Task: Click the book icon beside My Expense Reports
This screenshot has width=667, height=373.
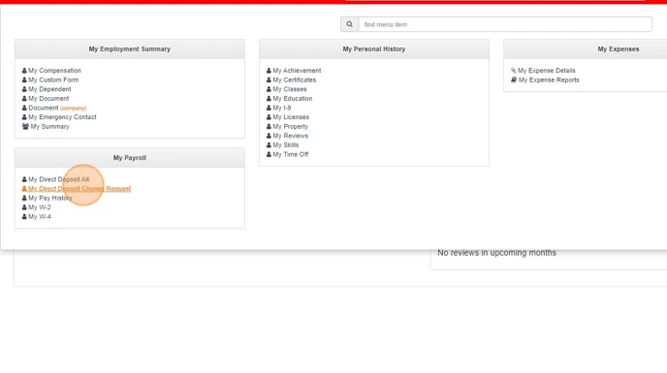Action: pos(514,80)
